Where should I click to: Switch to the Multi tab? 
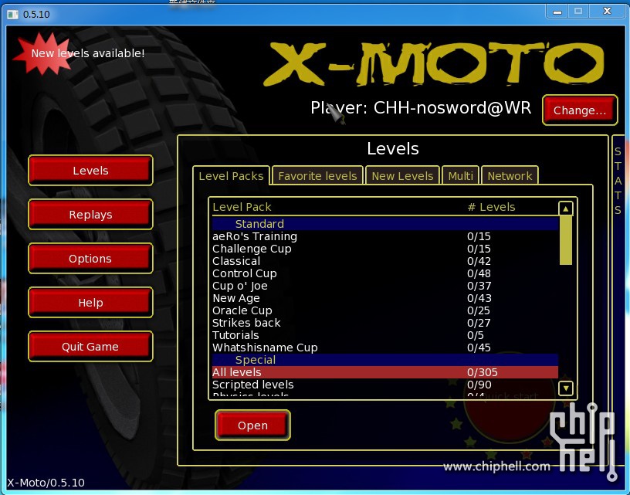coord(460,176)
